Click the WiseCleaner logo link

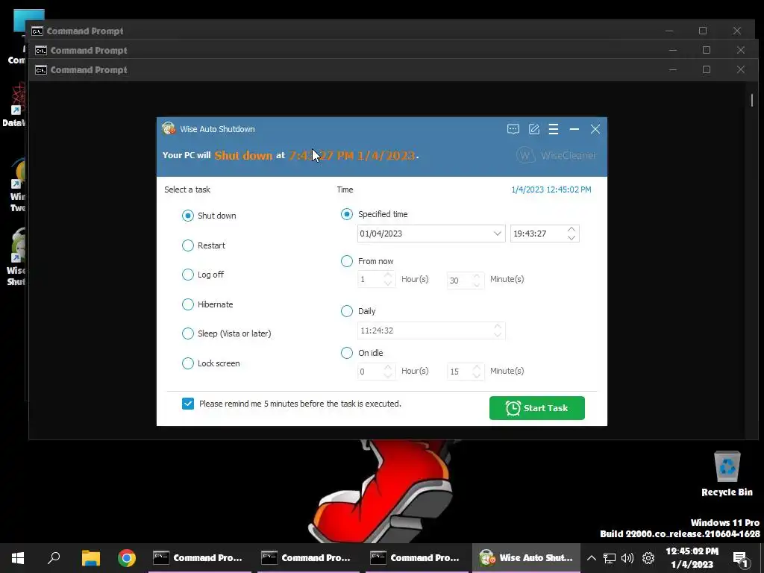[557, 155]
